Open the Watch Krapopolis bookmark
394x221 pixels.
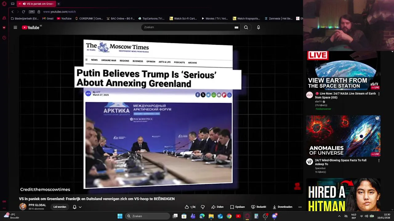coord(246,18)
